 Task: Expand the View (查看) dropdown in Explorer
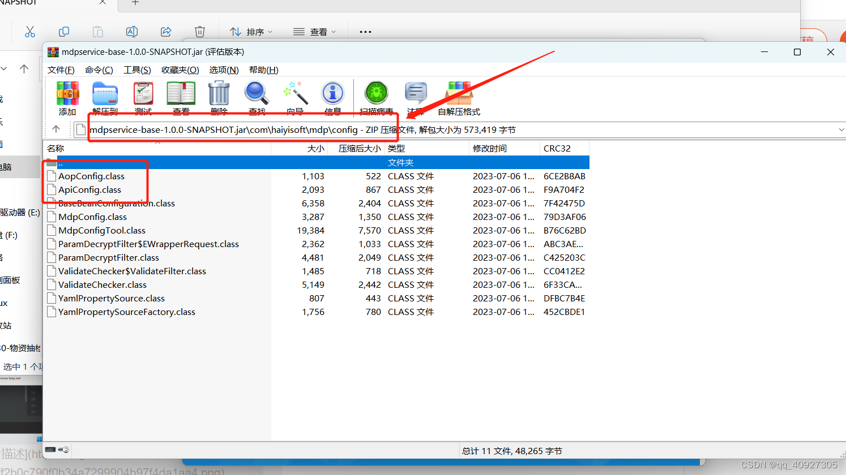click(315, 32)
